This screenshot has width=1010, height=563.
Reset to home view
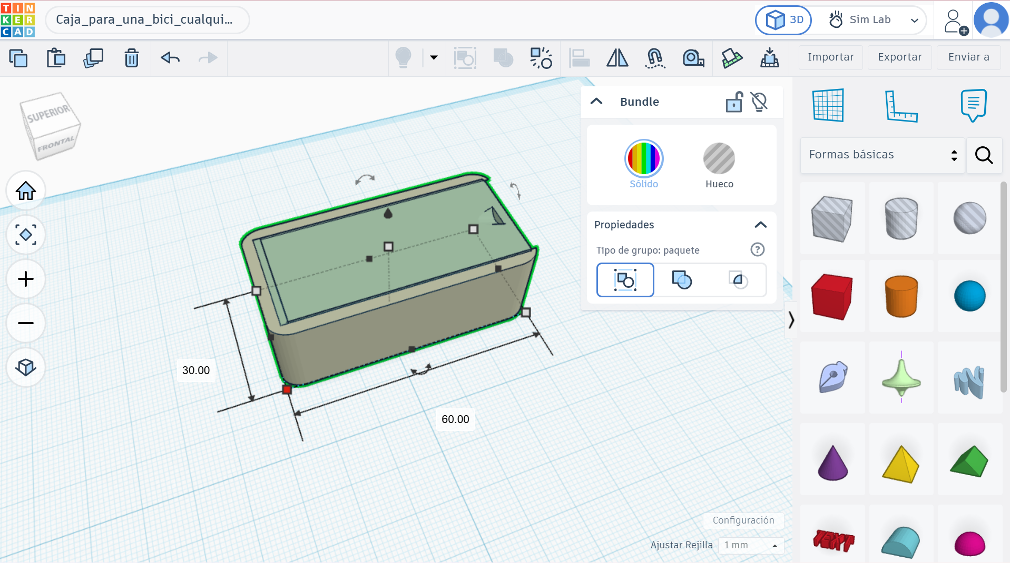click(x=26, y=190)
